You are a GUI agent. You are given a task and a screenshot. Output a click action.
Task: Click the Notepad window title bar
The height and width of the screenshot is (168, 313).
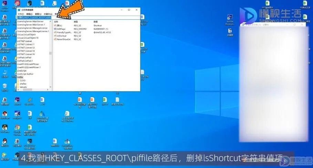coord(273,25)
